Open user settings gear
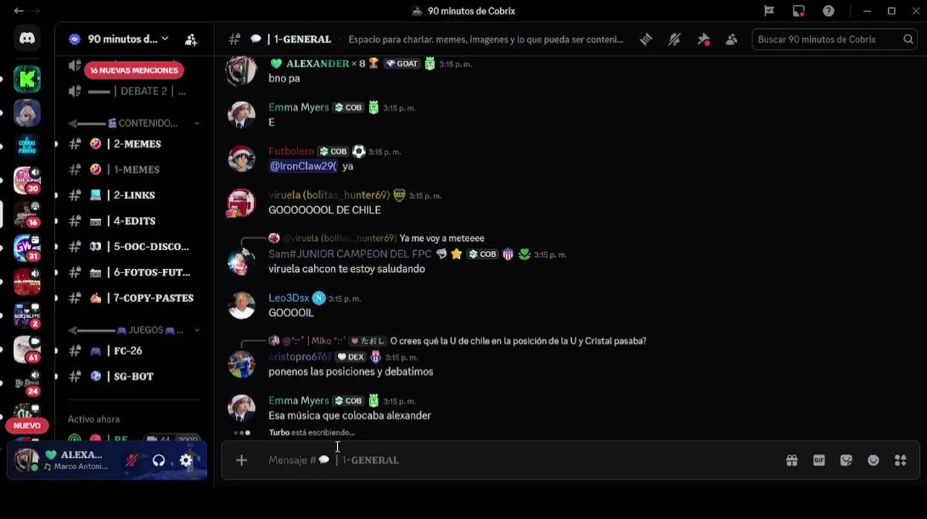Viewport: 927px width, 519px height. pos(186,460)
